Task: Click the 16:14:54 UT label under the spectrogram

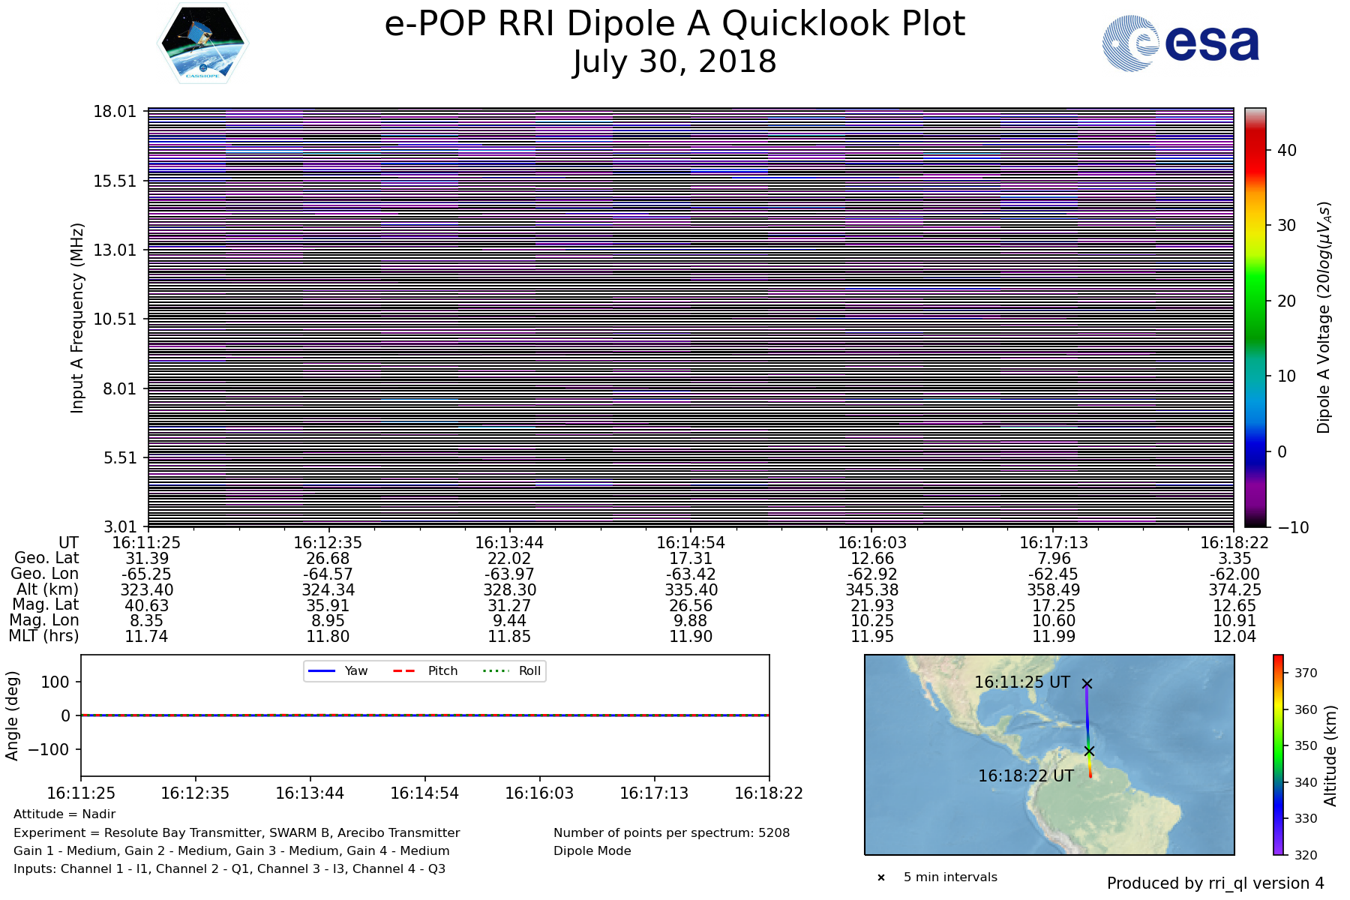Action: coord(691,542)
